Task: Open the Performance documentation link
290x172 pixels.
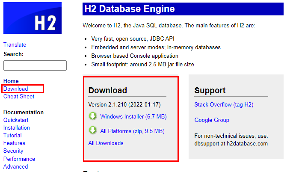Action: pyautogui.click(x=19, y=159)
